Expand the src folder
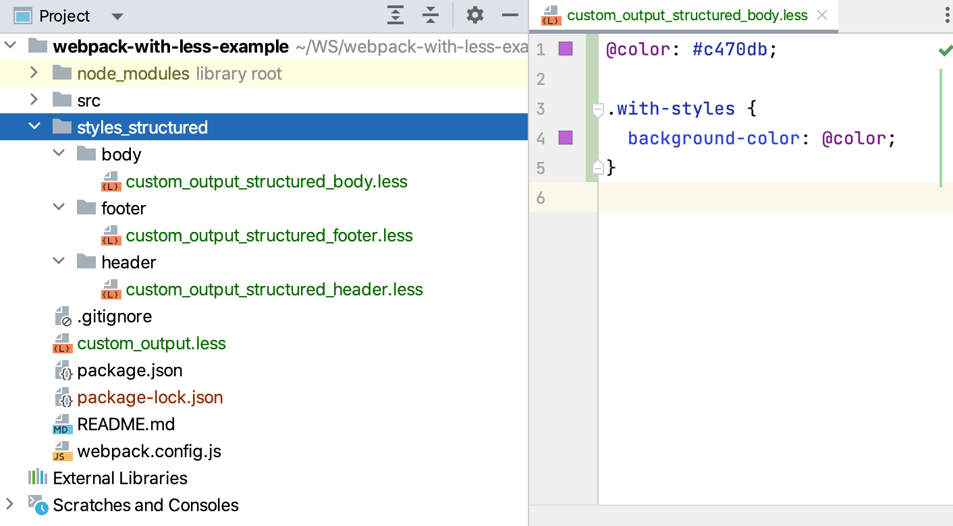 pyautogui.click(x=34, y=100)
